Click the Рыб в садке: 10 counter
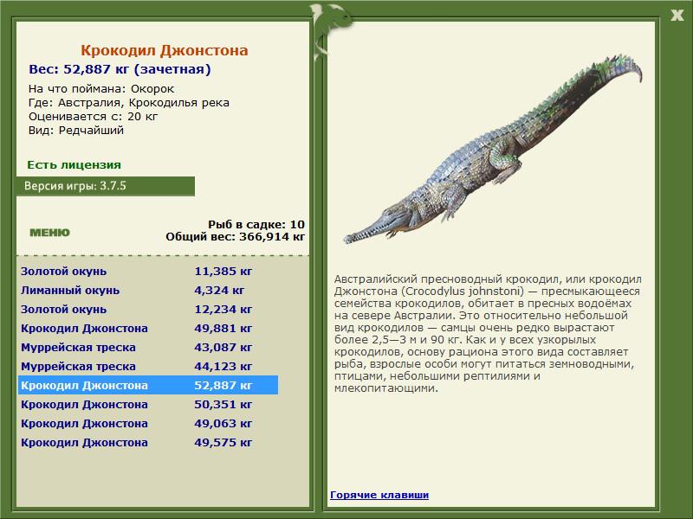This screenshot has height=519, width=693. pos(256,224)
